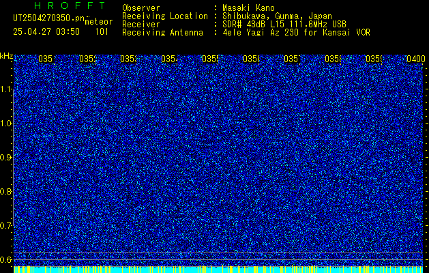Click the cyan-yellow signal strength bar
The height and width of the screenshot is (273, 429).
tap(218, 270)
